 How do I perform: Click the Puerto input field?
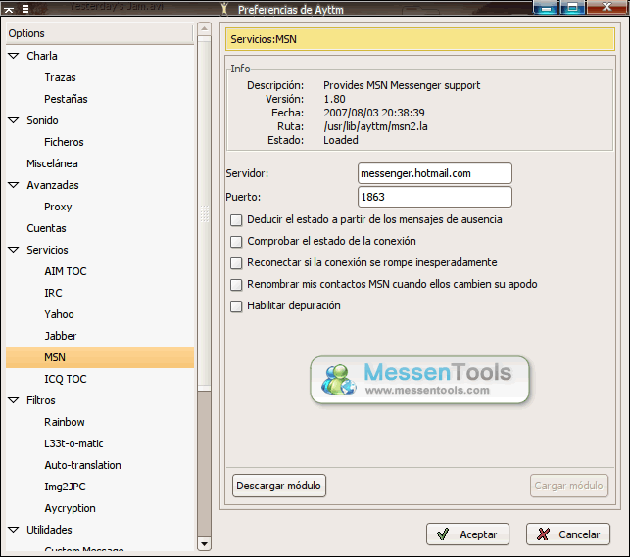pos(435,197)
